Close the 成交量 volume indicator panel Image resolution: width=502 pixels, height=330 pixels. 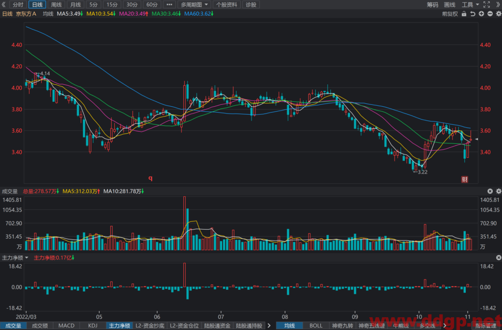490,191
